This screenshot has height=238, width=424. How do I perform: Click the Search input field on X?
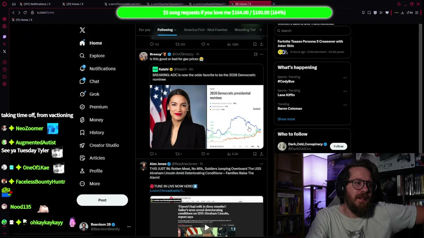pyautogui.click(x=312, y=31)
